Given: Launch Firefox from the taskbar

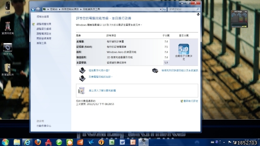Looking at the screenshot, I should (38, 142).
